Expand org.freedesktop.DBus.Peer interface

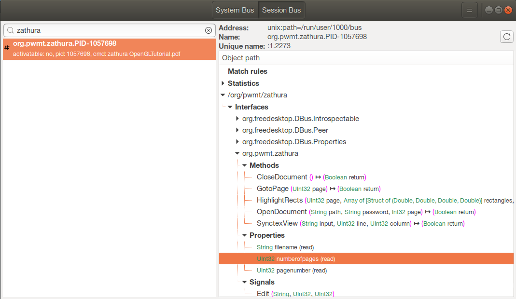click(x=237, y=130)
